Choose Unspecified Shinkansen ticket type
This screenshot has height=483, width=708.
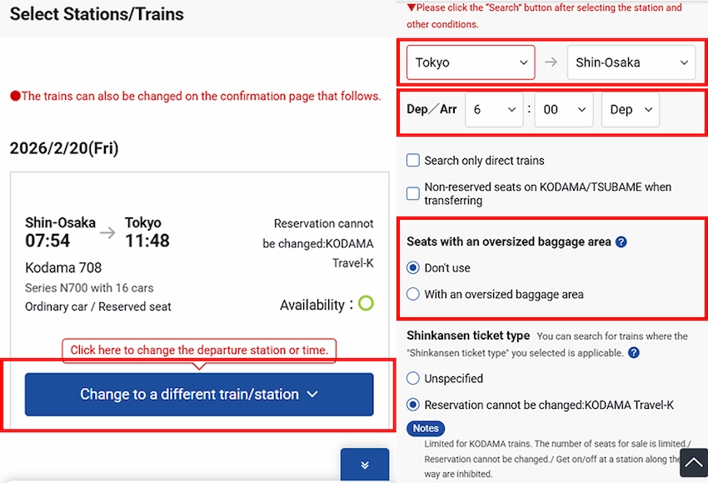(413, 378)
